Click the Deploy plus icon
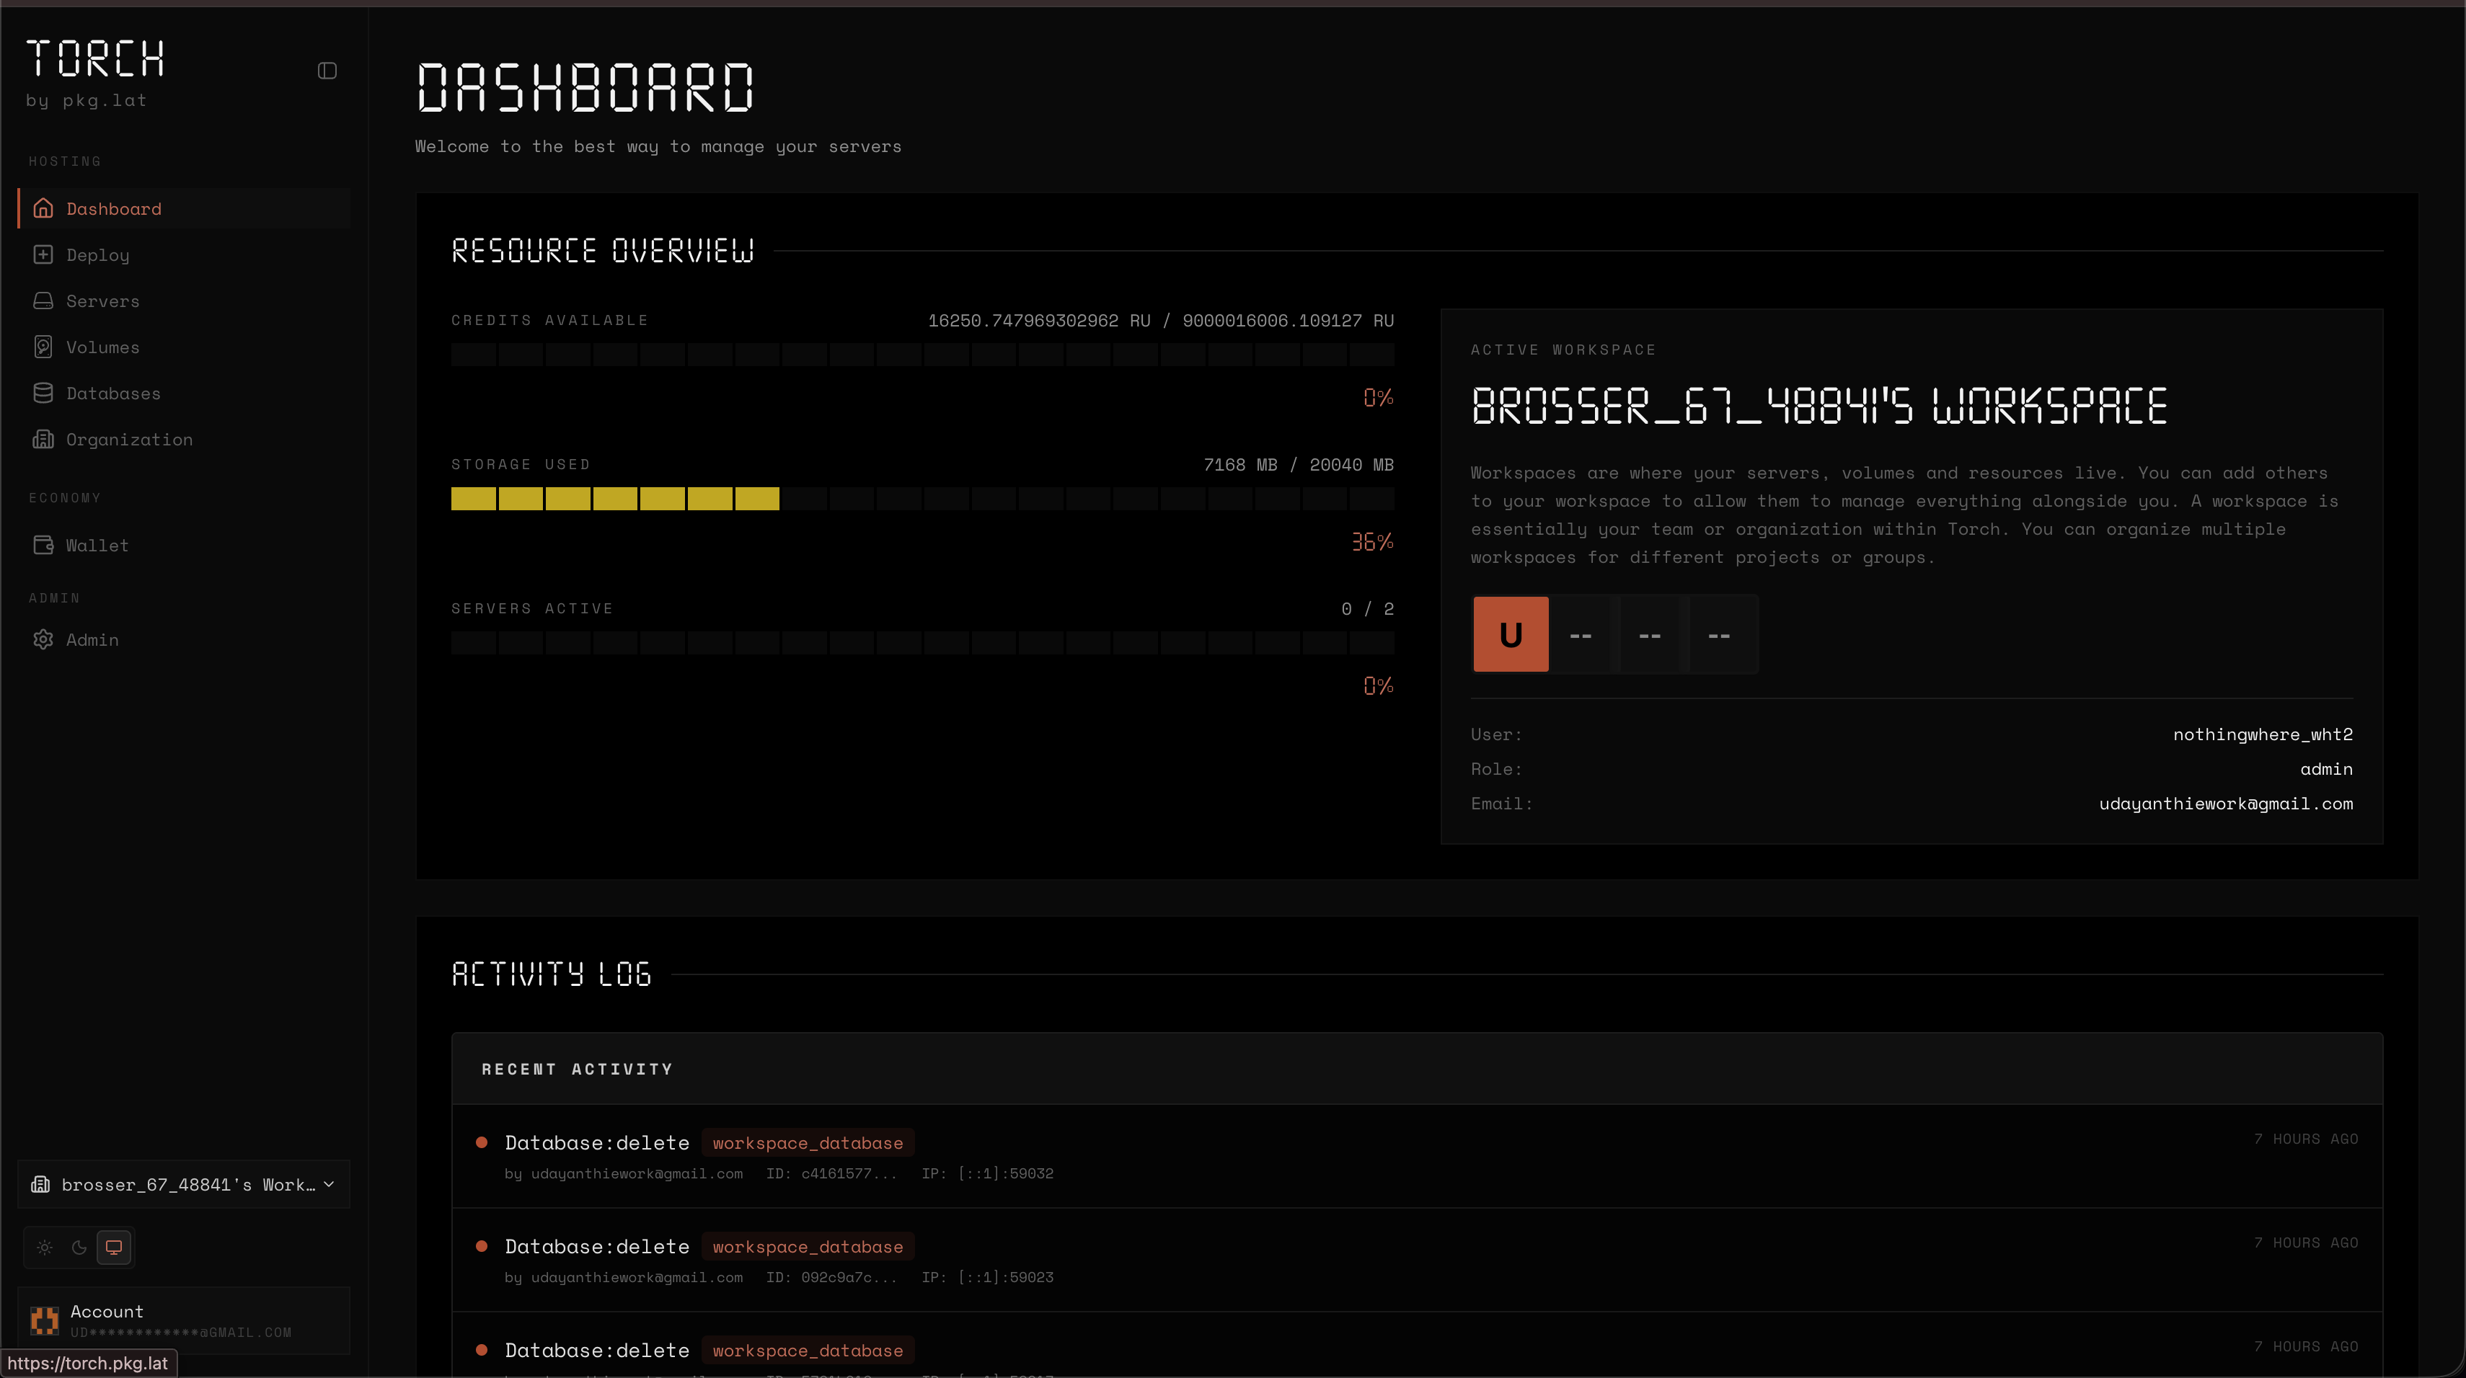This screenshot has width=2466, height=1378. point(43,254)
